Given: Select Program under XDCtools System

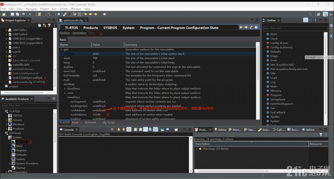Looking at the screenshot, I should (22, 142).
